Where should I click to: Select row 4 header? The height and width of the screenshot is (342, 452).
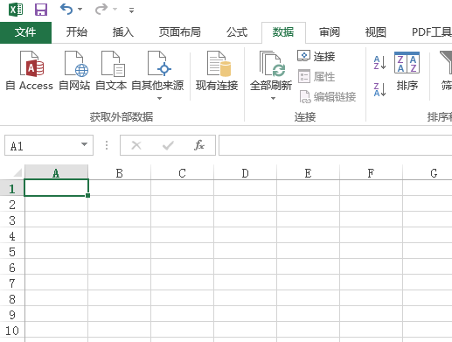12,235
